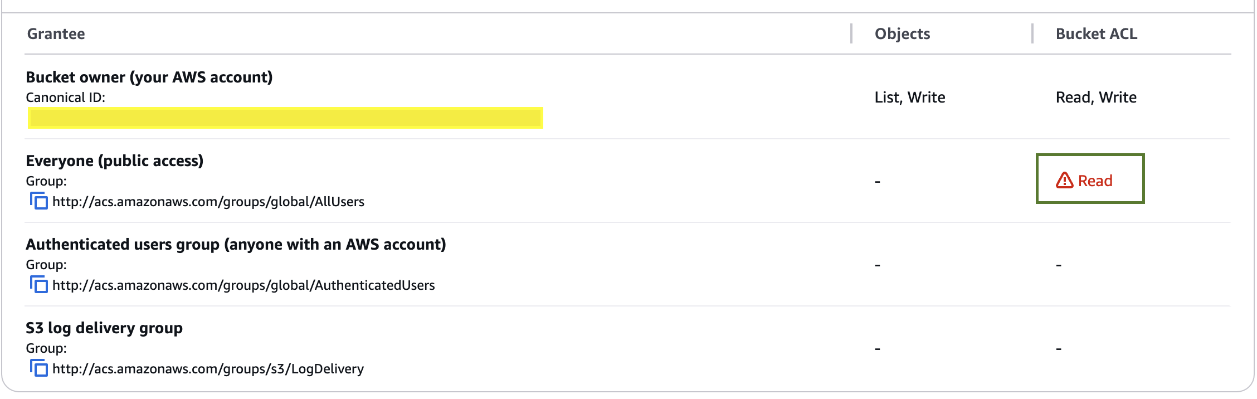This screenshot has height=399, width=1257.
Task: Click the AllUsers group URL text
Action: [x=208, y=202]
